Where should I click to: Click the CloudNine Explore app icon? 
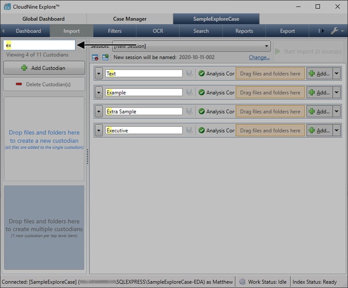click(x=7, y=7)
